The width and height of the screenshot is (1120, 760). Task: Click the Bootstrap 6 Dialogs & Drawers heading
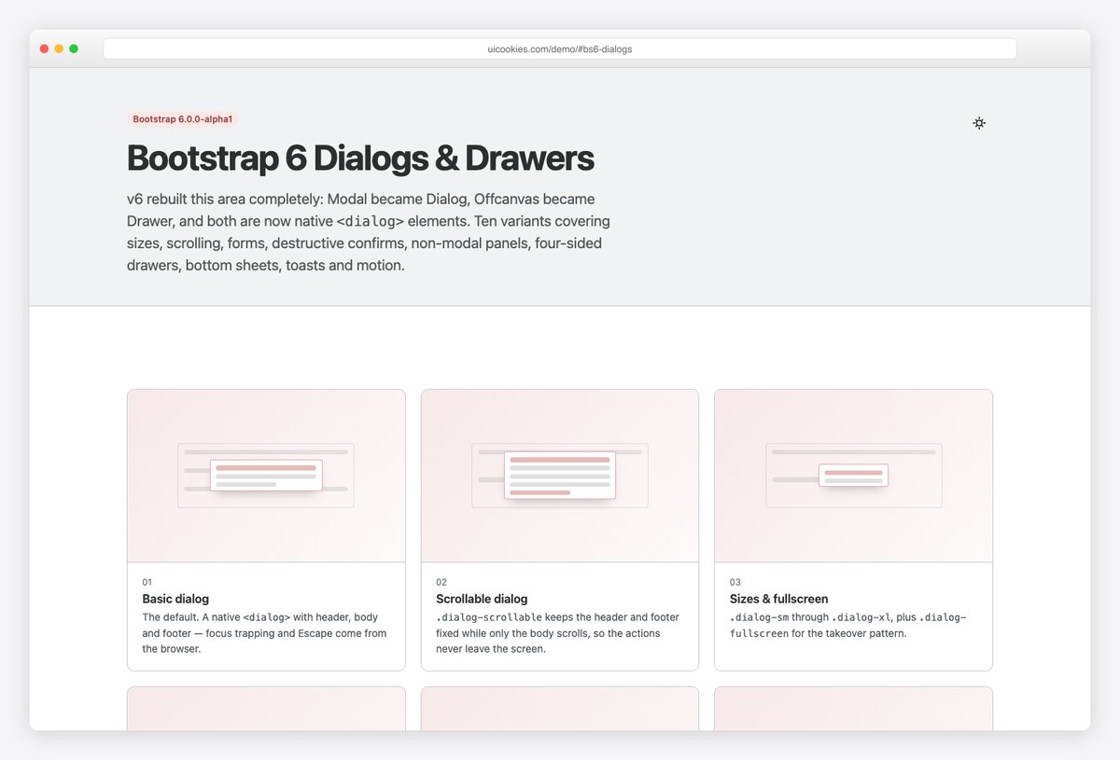point(360,159)
